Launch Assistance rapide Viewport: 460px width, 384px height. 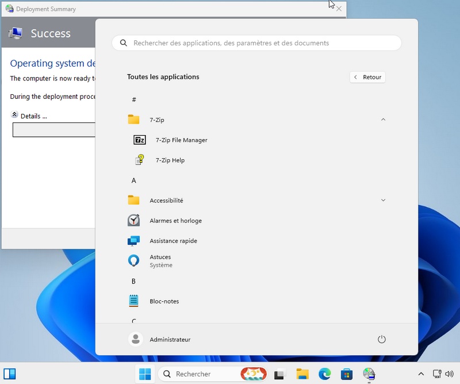click(x=173, y=241)
